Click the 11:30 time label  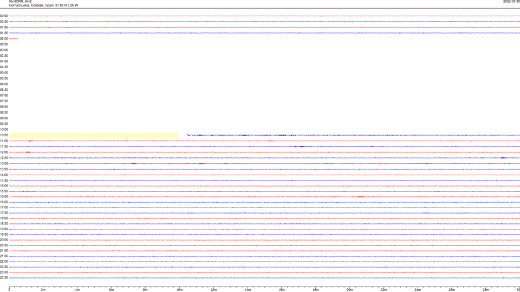pos(4,147)
